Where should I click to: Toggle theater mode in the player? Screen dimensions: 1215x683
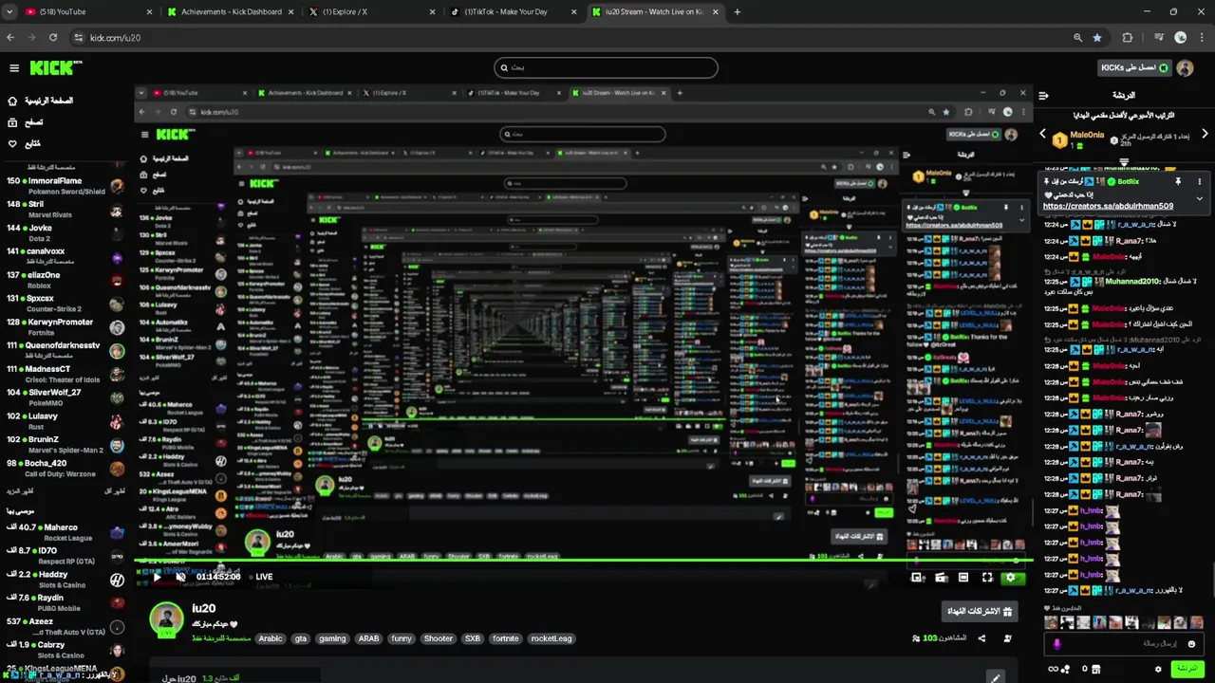click(963, 577)
